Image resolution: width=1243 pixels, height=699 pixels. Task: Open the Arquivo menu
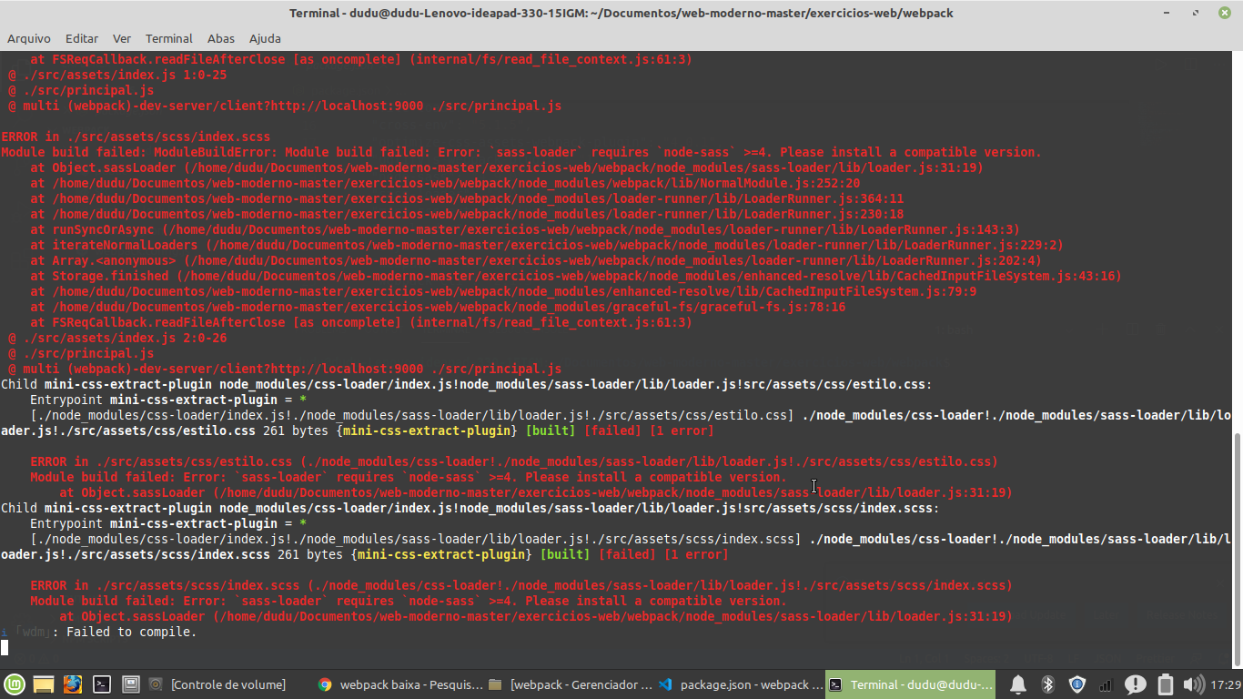[29, 38]
